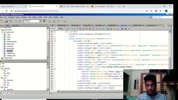This screenshot has height=100, width=178.
Task: Click the NetBeans Search field
Action: pos(162,17)
